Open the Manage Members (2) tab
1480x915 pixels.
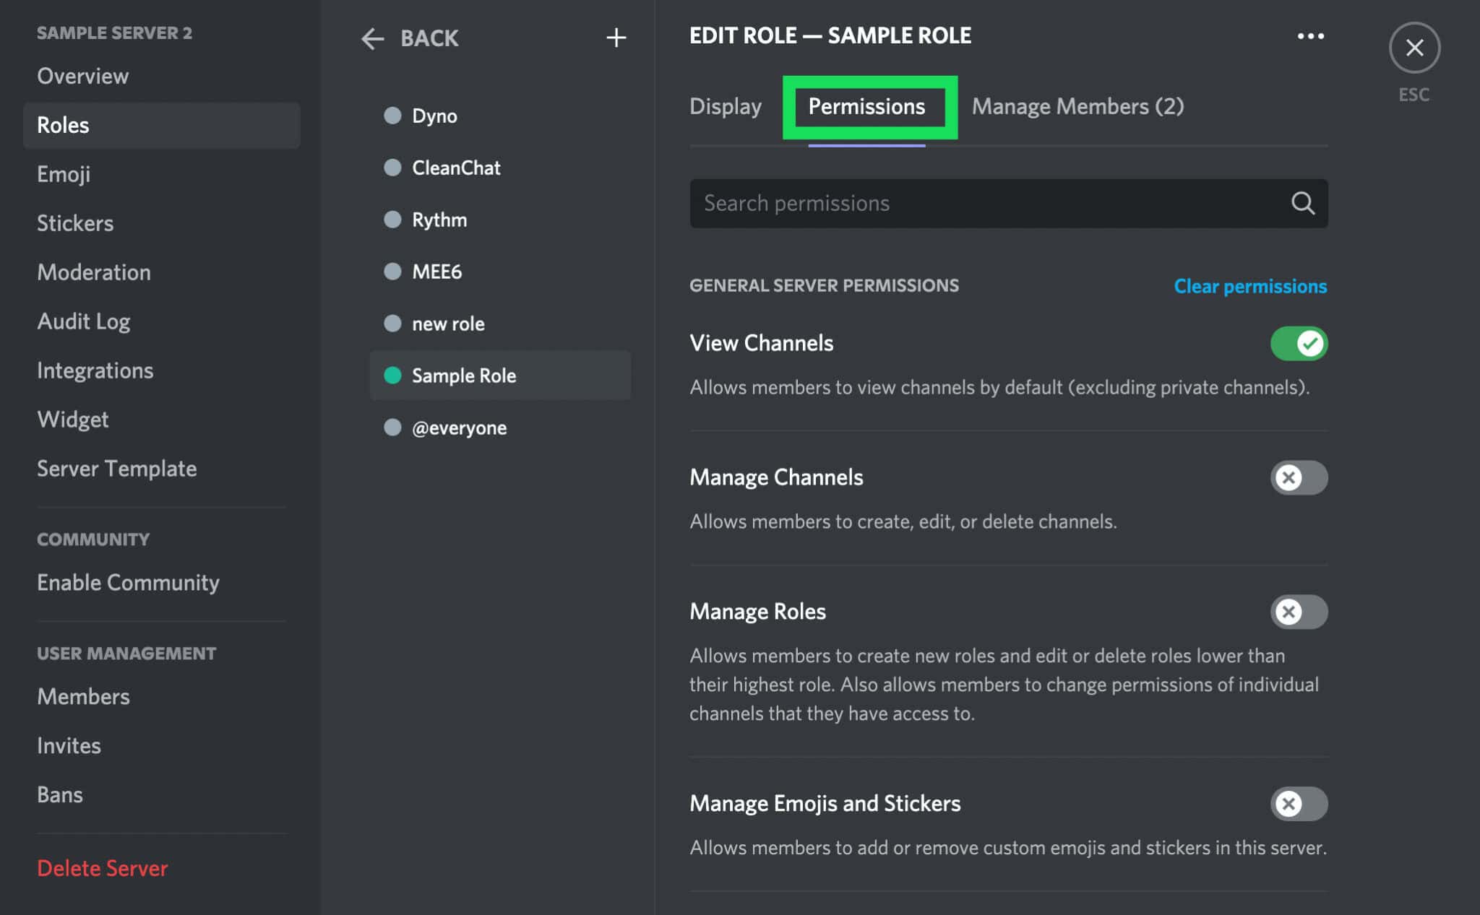coord(1077,106)
